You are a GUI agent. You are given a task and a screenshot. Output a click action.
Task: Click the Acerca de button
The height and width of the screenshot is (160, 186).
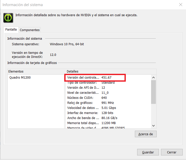(146, 134)
